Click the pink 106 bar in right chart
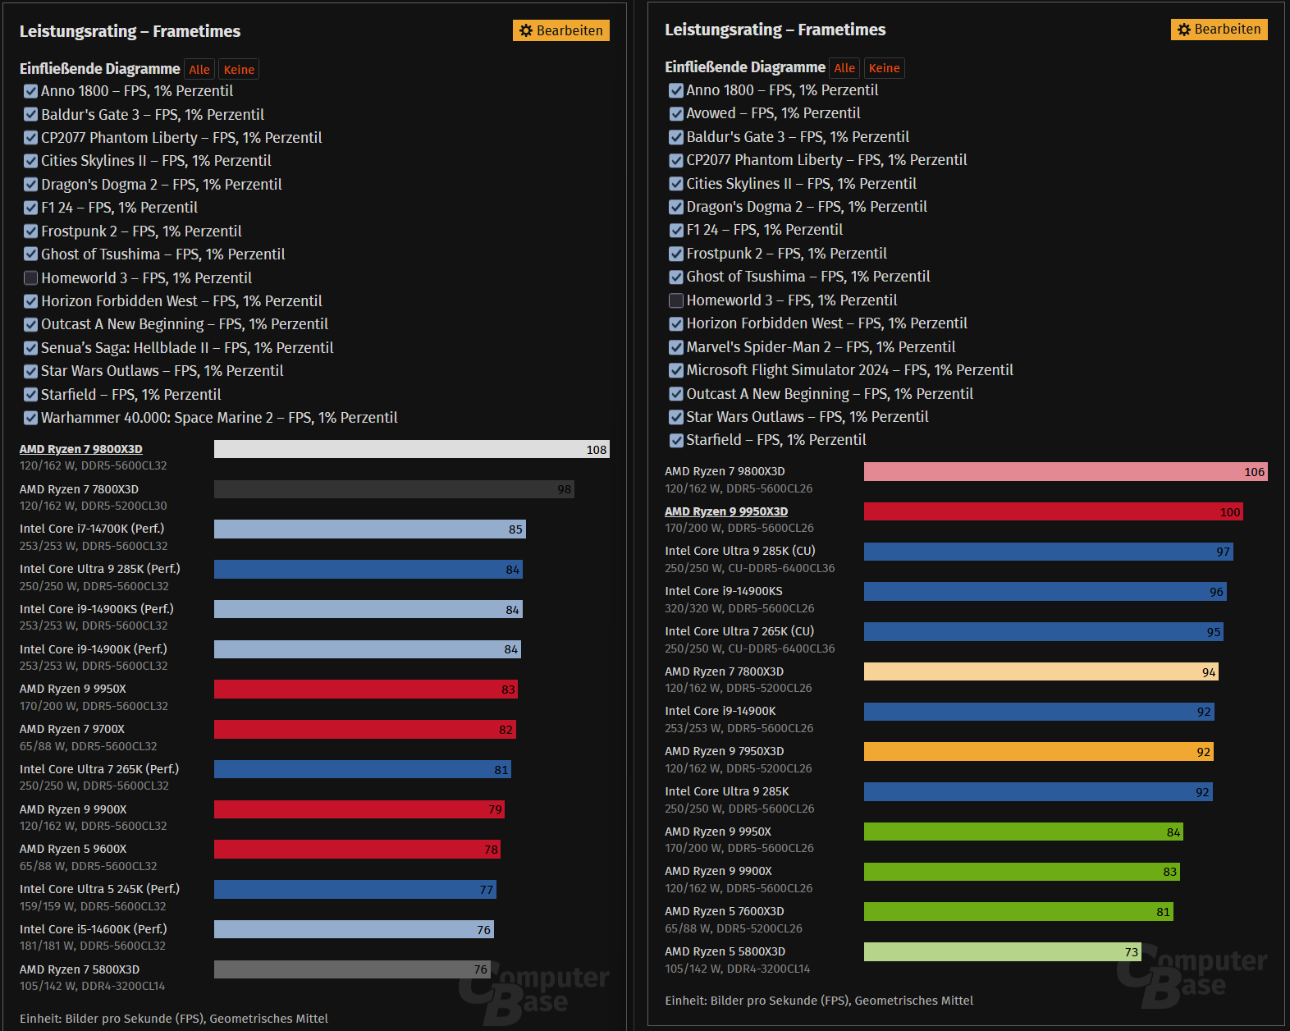The height and width of the screenshot is (1031, 1290). (x=1066, y=471)
